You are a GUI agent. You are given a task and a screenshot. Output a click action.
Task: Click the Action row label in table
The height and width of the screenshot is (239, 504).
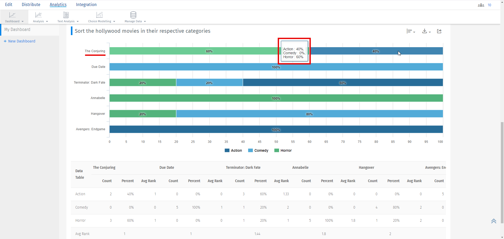coord(80,194)
